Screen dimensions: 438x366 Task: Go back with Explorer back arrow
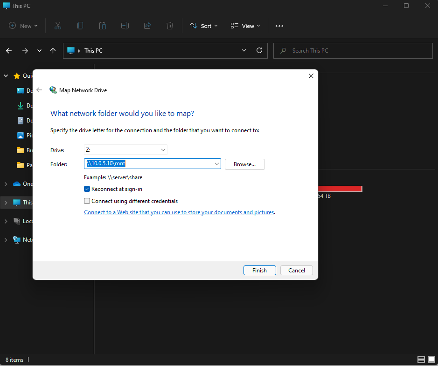9,51
